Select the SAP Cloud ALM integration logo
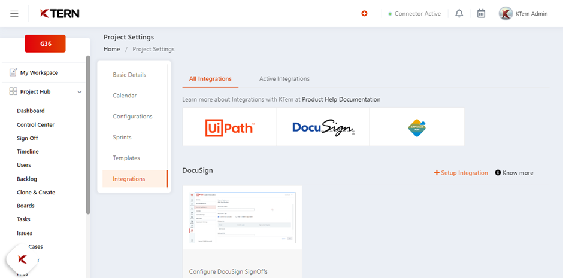The image size is (563, 278). (x=417, y=127)
